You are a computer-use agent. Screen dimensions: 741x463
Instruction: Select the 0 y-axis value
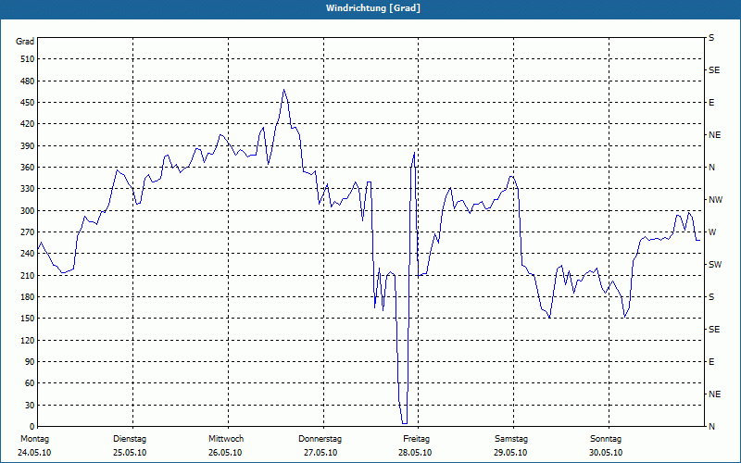[32, 427]
